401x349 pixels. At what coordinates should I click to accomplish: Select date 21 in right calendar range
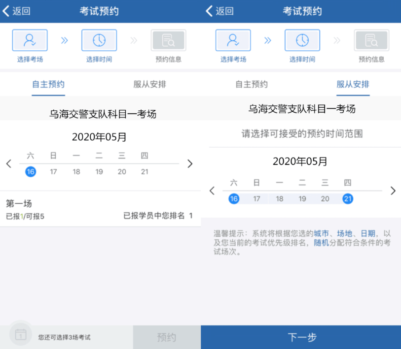[348, 199]
